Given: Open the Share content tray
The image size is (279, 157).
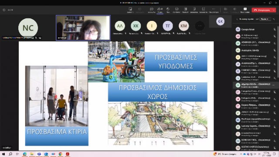Looking at the screenshot, I should pos(245,10).
